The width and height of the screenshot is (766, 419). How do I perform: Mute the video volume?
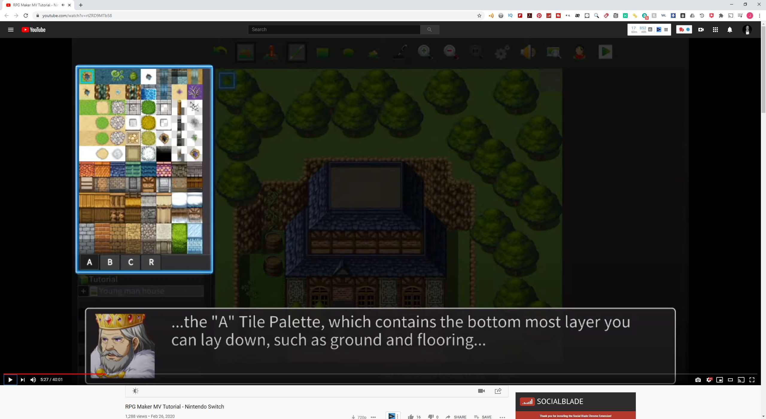(x=33, y=380)
